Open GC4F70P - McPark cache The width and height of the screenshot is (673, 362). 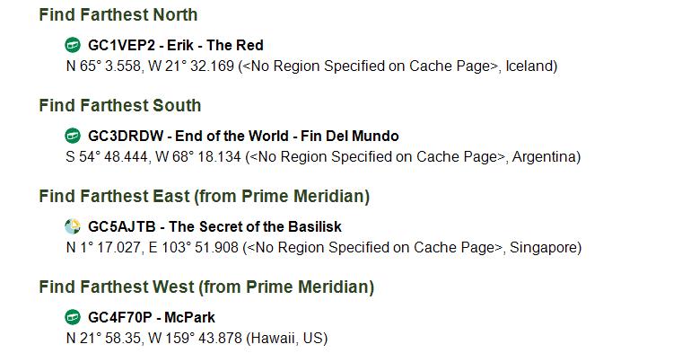click(152, 317)
